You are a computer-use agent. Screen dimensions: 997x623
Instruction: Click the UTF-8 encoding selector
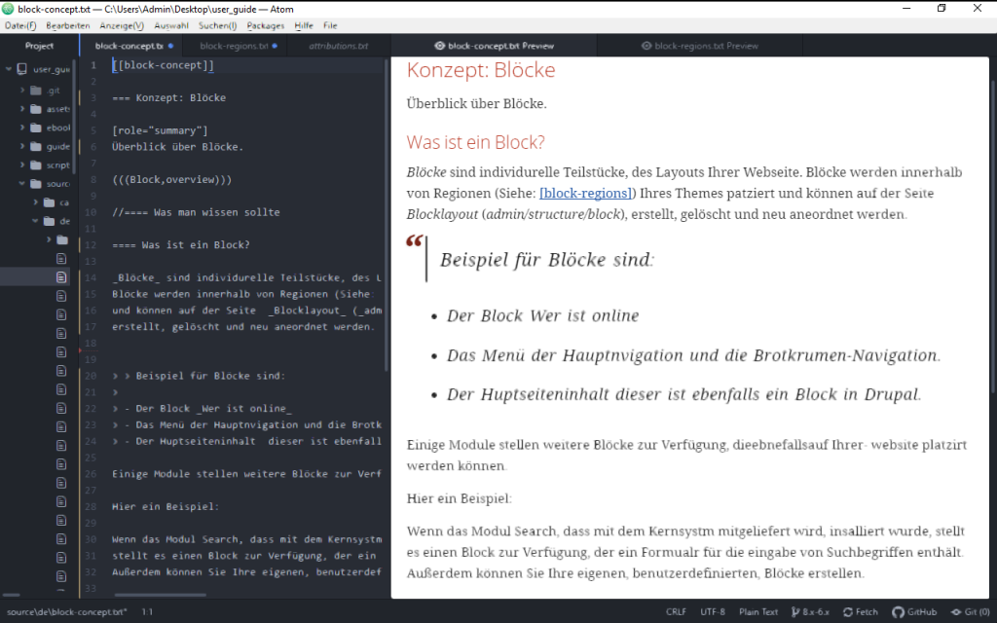(713, 612)
